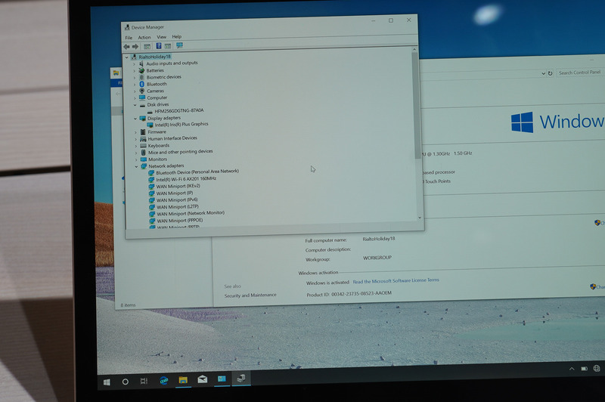This screenshot has height=402, width=605.
Task: Select WAN Miniport (IPv6)
Action: [177, 200]
